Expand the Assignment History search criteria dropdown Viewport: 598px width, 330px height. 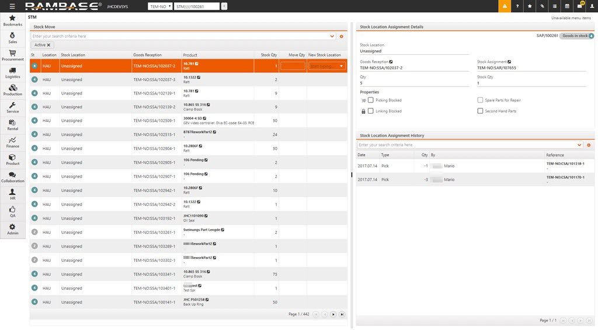tap(579, 145)
